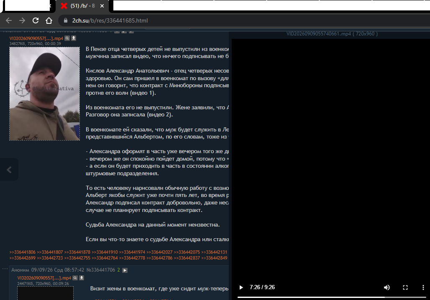Image resolution: width=430 pixels, height=300 pixels.
Task: Seek within the video progress bar
Action: 332,297
